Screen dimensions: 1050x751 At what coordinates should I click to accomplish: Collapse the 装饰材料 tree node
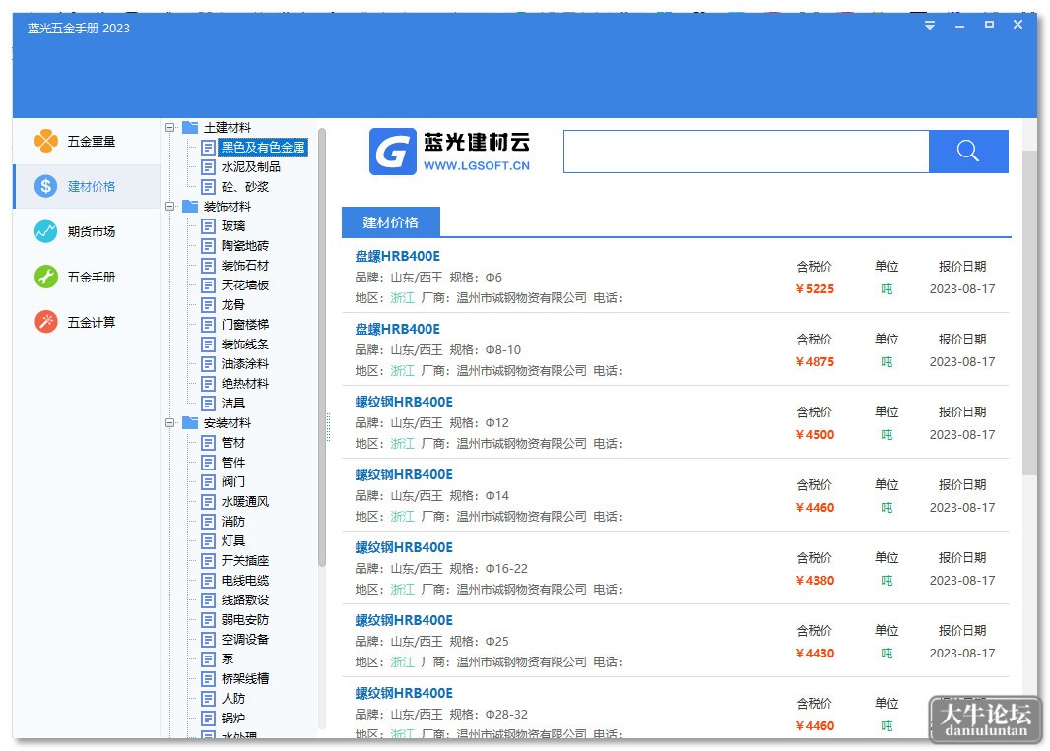point(170,206)
